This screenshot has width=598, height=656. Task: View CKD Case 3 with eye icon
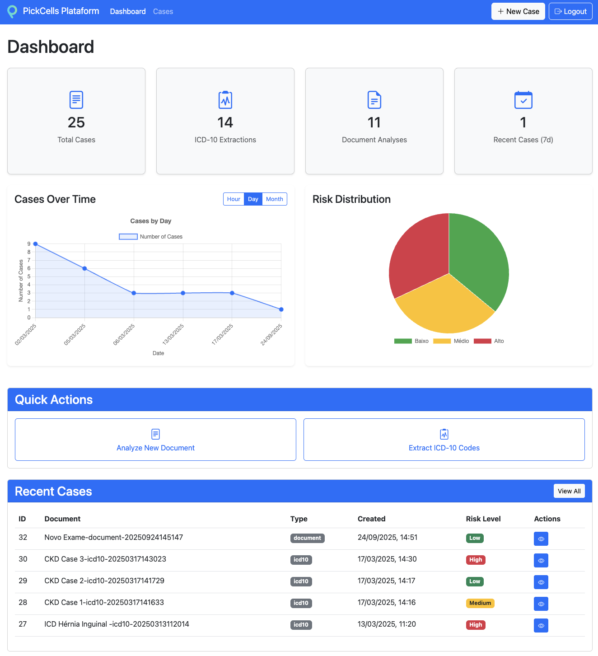(541, 560)
